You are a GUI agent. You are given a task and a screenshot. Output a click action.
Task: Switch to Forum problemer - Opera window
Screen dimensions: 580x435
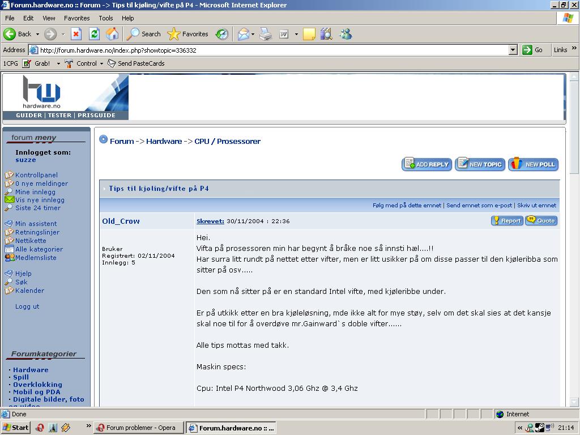point(139,428)
